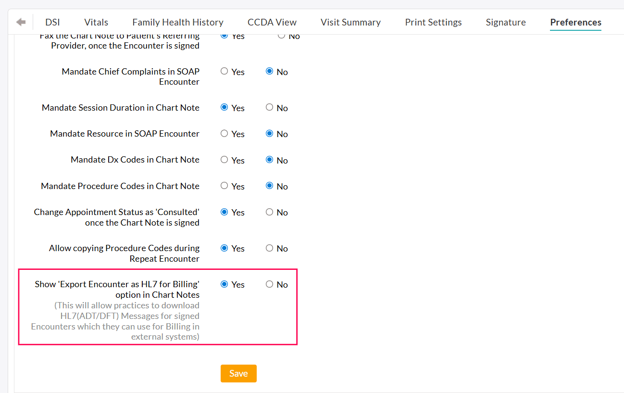This screenshot has height=393, width=624.
Task: Go to CCDA View tab
Action: coord(272,22)
